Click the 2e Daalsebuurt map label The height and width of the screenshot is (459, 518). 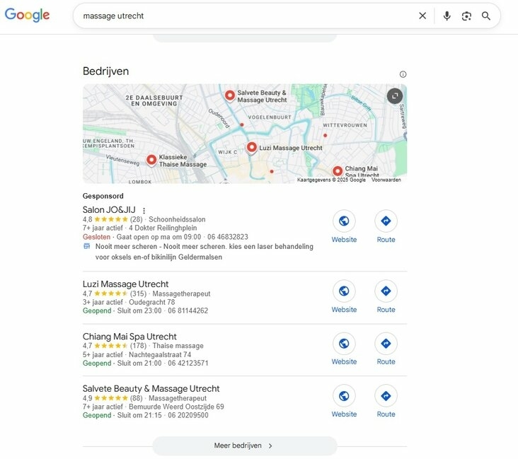(154, 100)
